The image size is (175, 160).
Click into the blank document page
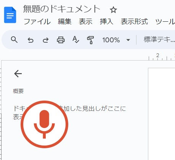(162, 114)
